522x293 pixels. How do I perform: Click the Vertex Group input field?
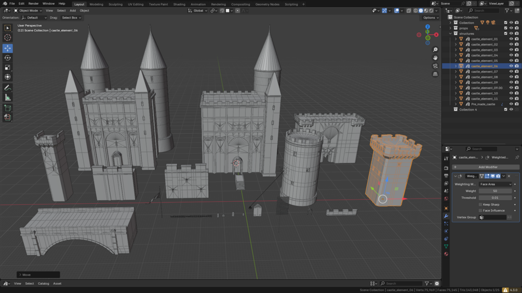click(x=493, y=217)
